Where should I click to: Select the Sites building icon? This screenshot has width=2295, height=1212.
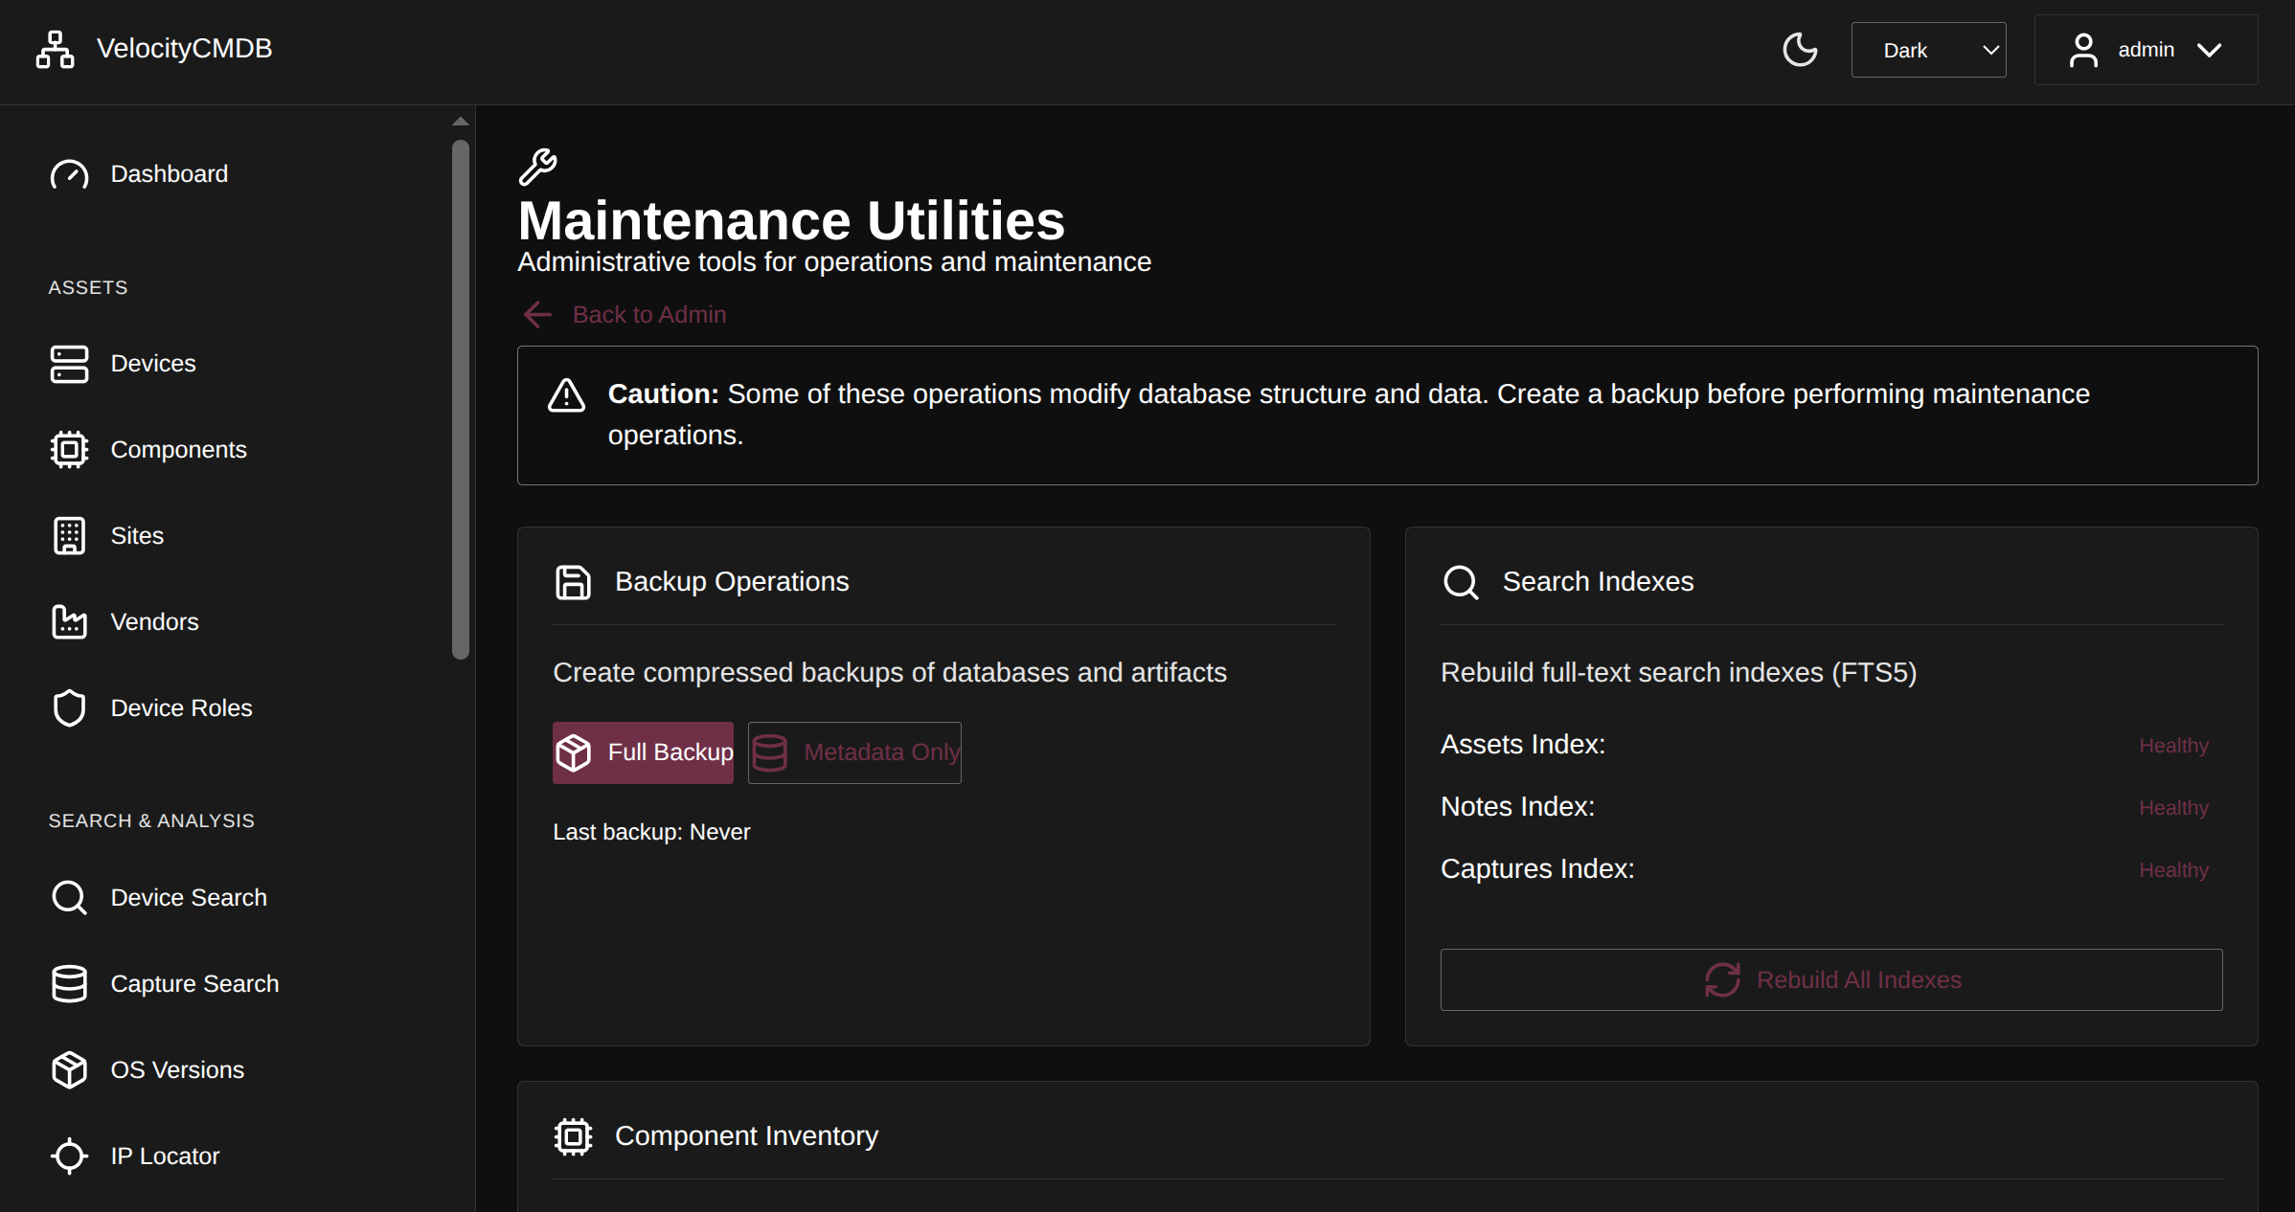pyautogui.click(x=69, y=536)
